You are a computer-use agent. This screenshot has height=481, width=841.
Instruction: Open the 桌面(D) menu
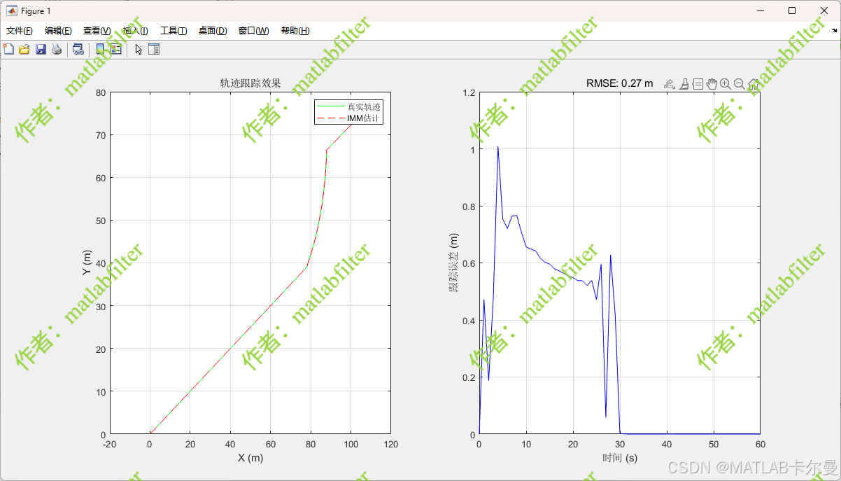(x=213, y=31)
